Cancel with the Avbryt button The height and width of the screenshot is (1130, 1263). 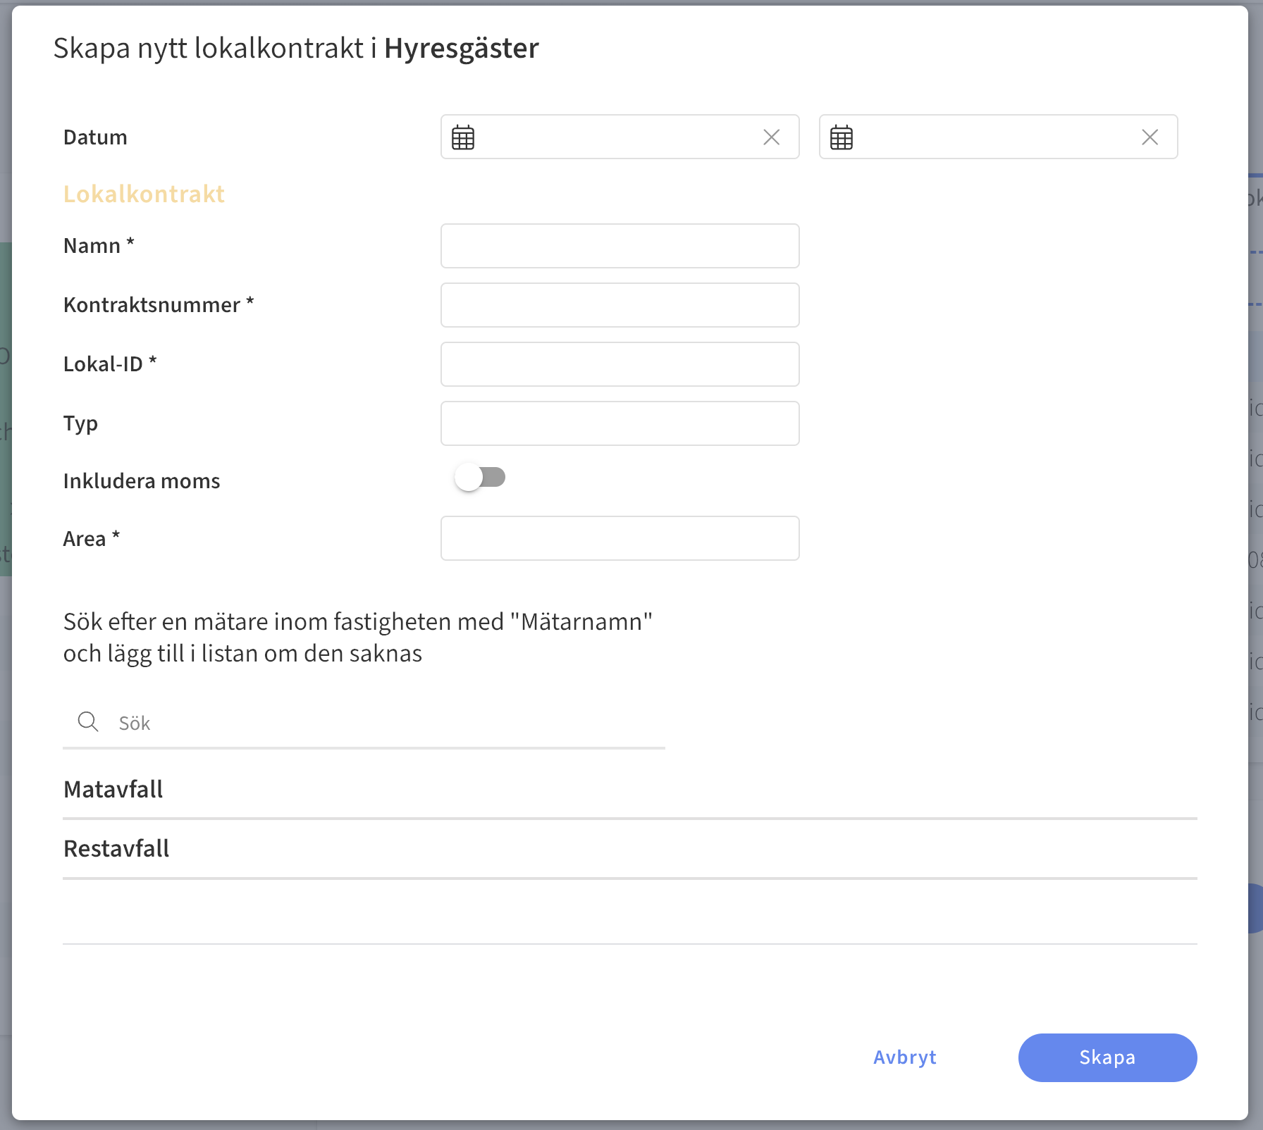pyautogui.click(x=905, y=1057)
